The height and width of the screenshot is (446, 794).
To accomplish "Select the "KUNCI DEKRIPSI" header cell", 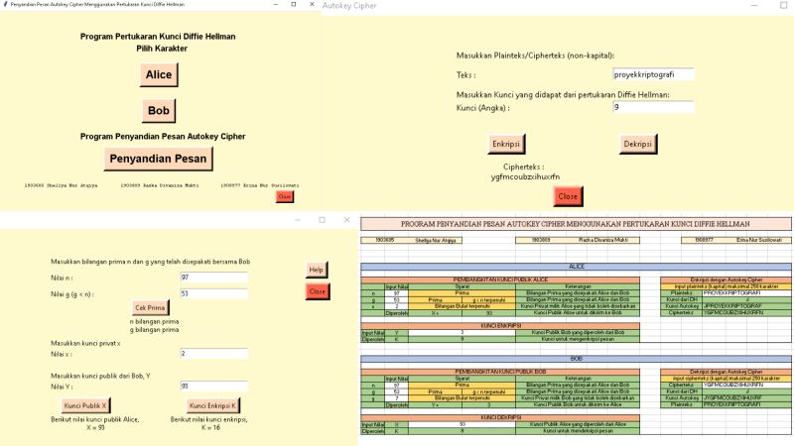I will tap(500, 417).
